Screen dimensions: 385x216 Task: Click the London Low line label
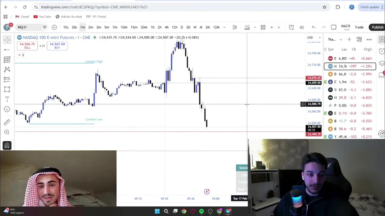pyautogui.click(x=94, y=119)
